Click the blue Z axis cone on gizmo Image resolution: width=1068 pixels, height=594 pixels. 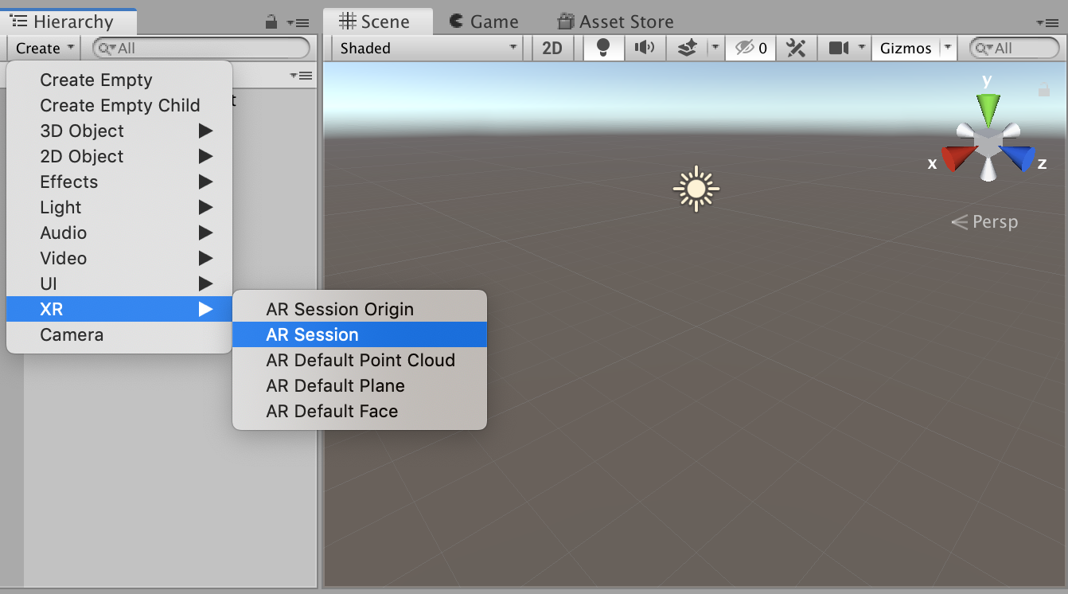[1020, 158]
